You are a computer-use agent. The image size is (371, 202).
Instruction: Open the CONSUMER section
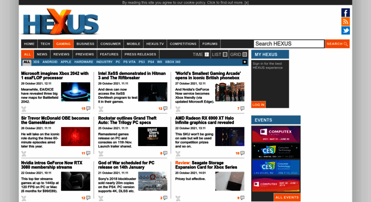110,44
